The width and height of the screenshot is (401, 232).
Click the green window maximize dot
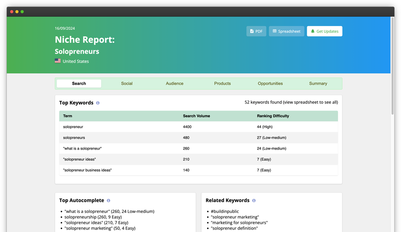coord(22,12)
